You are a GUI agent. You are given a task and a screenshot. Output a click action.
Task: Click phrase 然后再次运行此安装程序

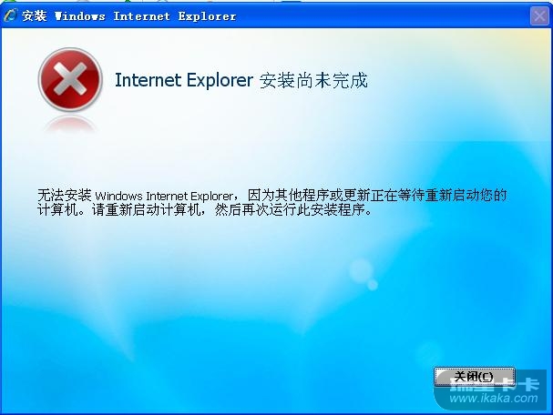(290, 210)
